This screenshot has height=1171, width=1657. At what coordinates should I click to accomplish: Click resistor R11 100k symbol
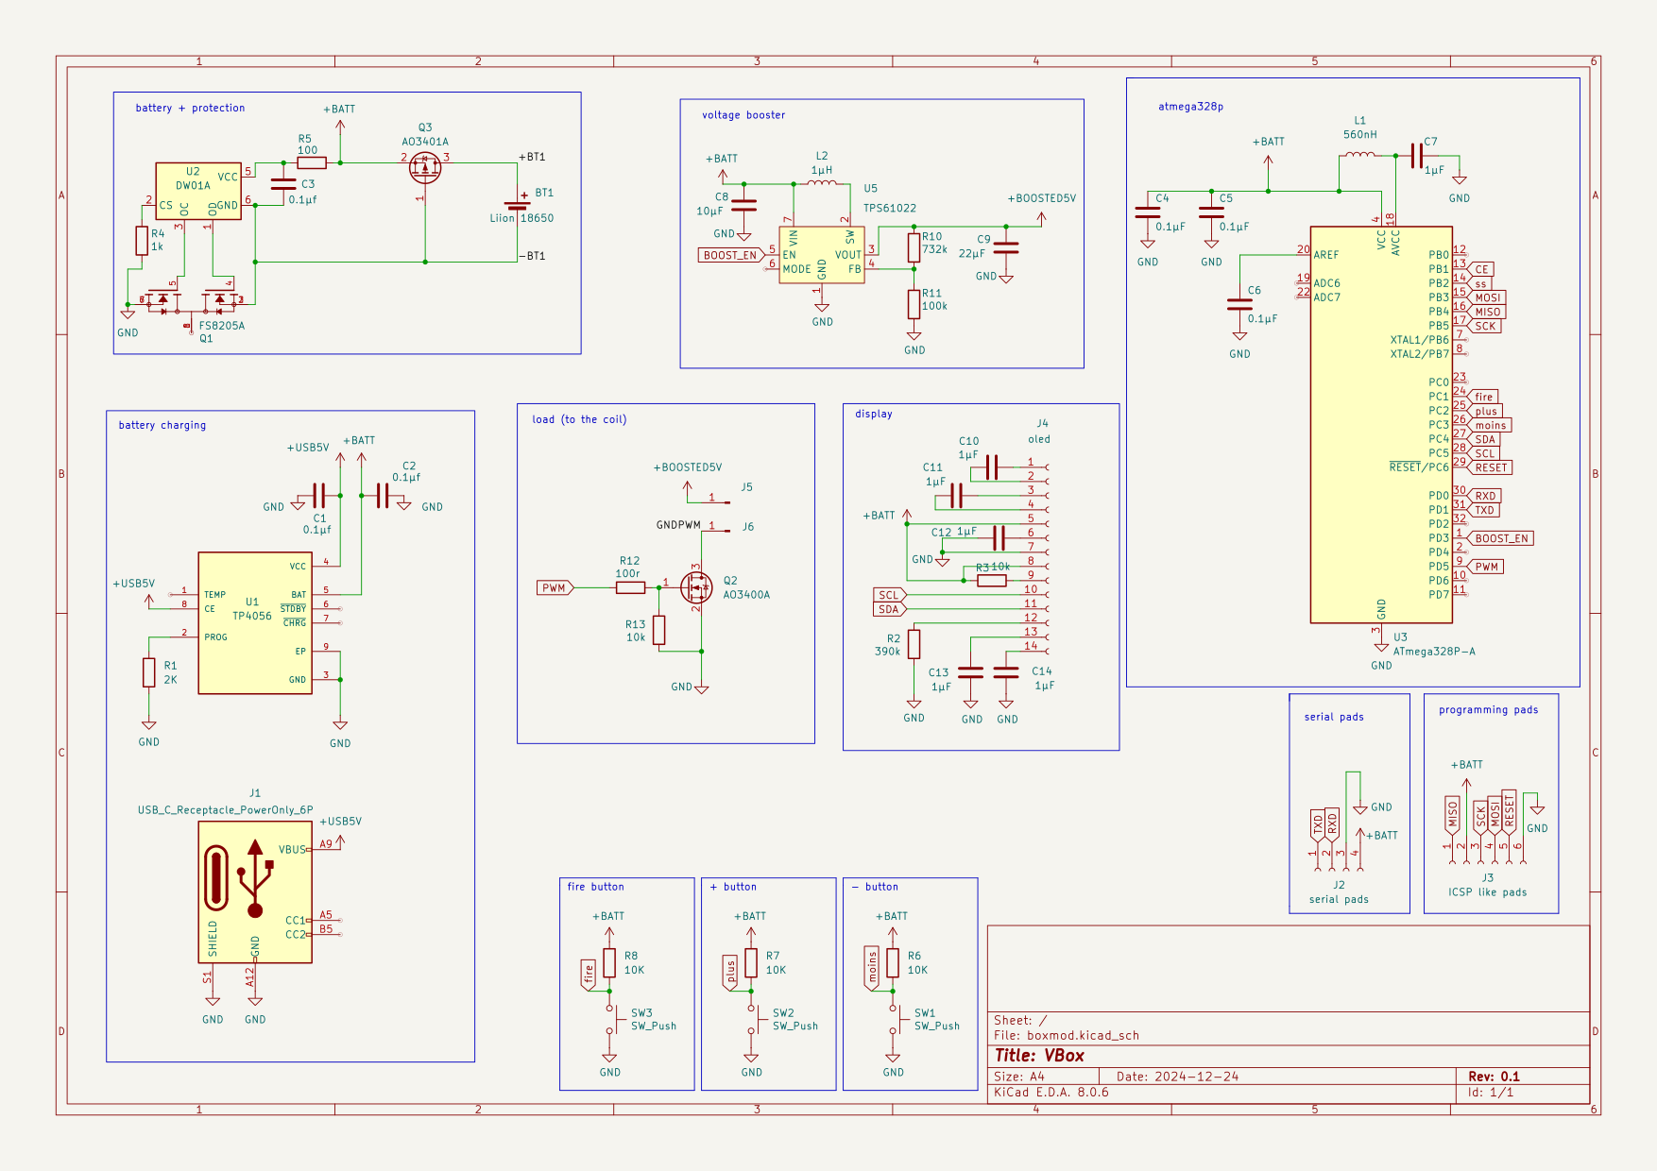914,304
